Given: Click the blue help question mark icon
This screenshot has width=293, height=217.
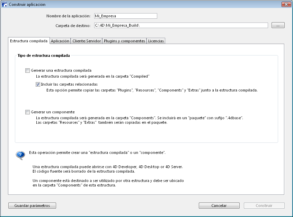Looking at the screenshot, I should coord(20,155).
